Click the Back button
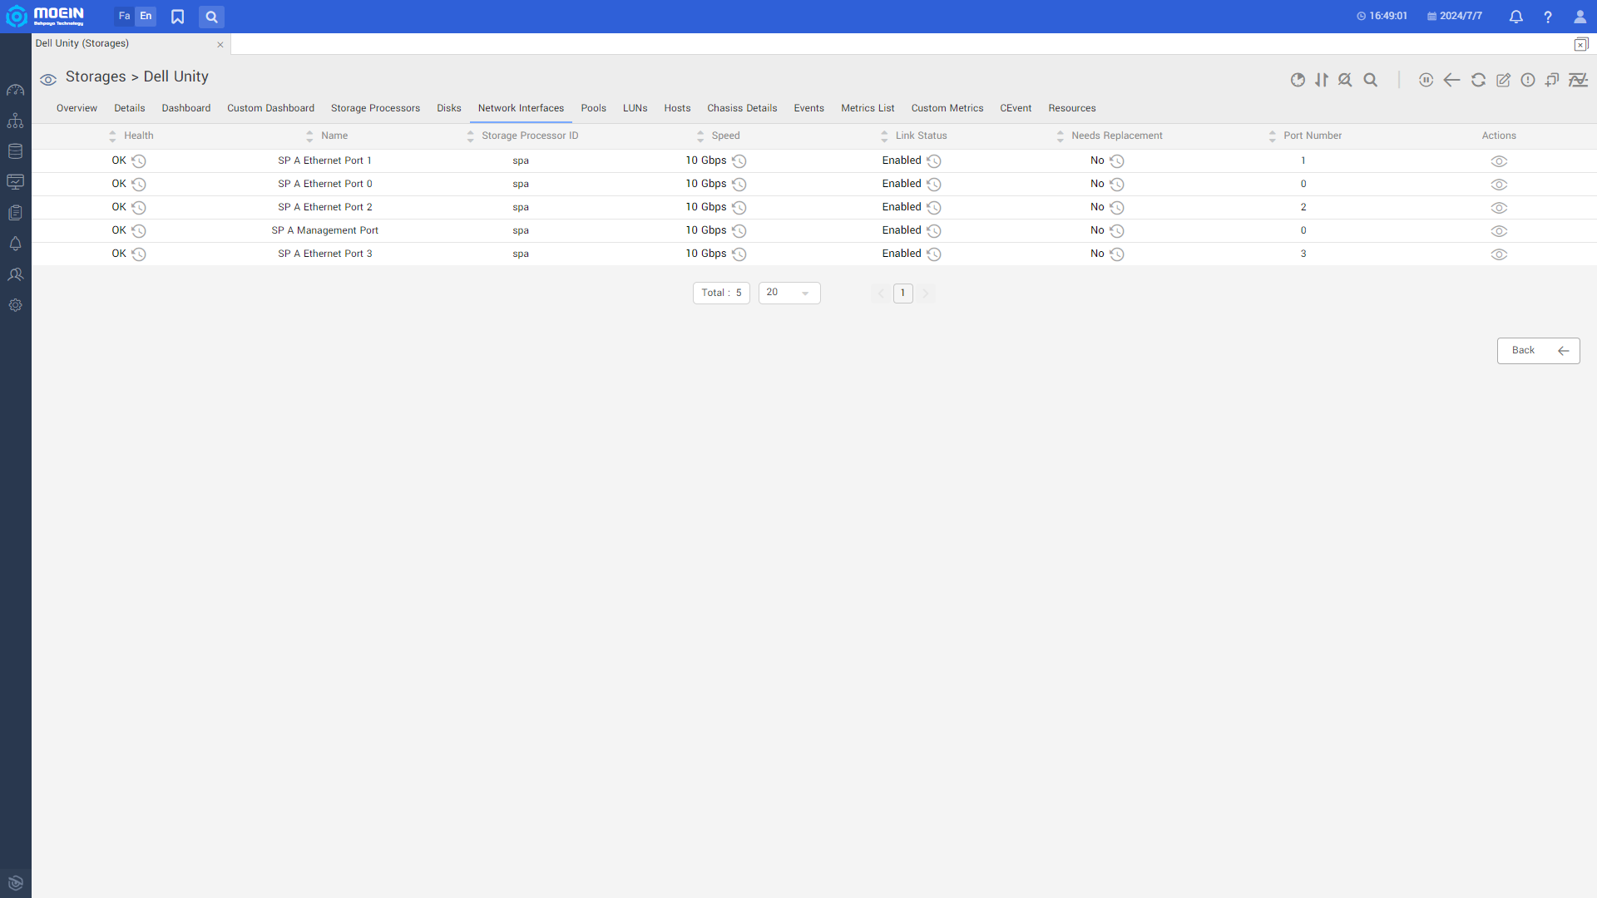Screen dimensions: 1597x898 point(1538,351)
